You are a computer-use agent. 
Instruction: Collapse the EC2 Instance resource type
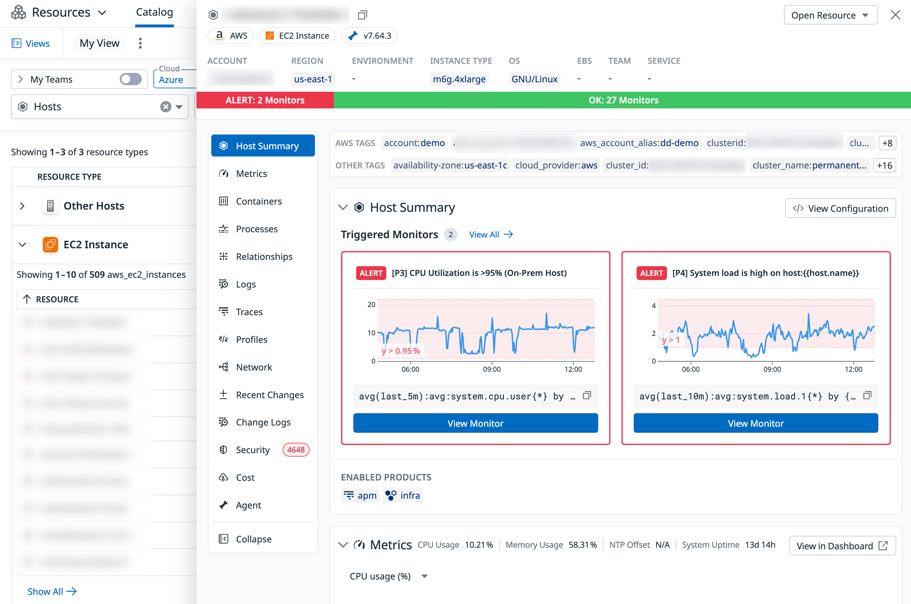pos(22,244)
